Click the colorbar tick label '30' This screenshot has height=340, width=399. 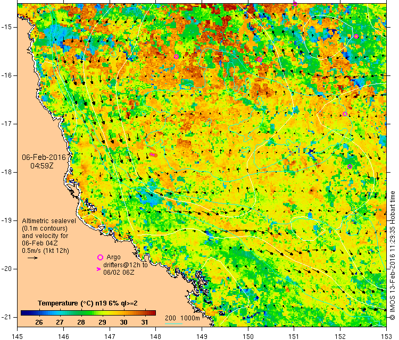click(x=123, y=322)
